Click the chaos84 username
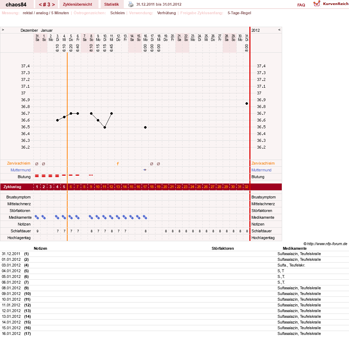This screenshot has height=362, width=349. [x=16, y=4]
